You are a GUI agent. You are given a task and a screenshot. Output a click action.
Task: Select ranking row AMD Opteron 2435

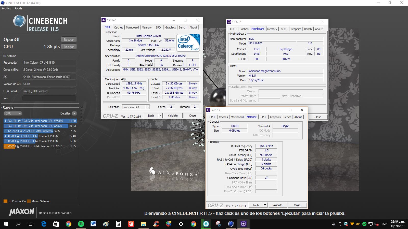pyautogui.click(x=40, y=131)
